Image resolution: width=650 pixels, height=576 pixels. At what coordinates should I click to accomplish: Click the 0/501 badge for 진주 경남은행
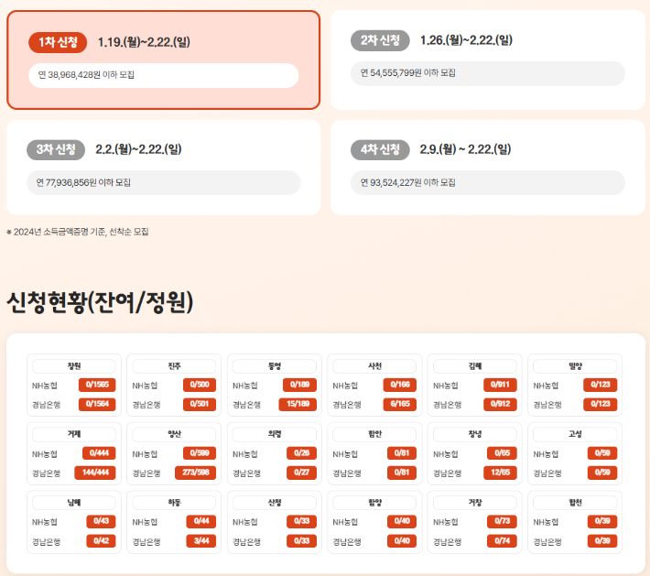tap(200, 404)
